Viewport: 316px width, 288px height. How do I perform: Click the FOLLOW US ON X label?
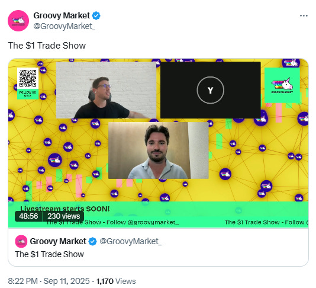pos(28,94)
